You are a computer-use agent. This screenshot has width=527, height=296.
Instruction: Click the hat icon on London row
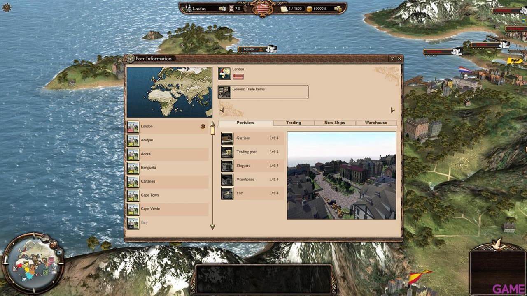click(x=203, y=127)
